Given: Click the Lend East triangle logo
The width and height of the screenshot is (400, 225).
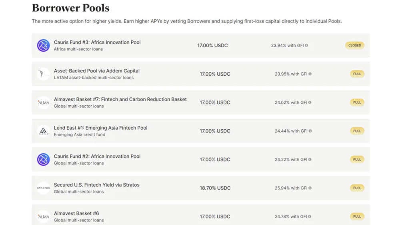Looking at the screenshot, I should click(43, 131).
